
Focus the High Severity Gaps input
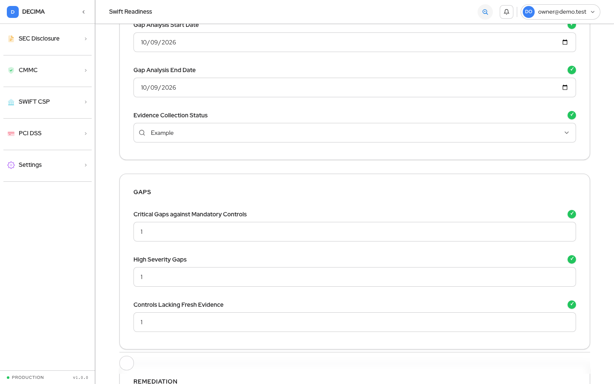[355, 277]
